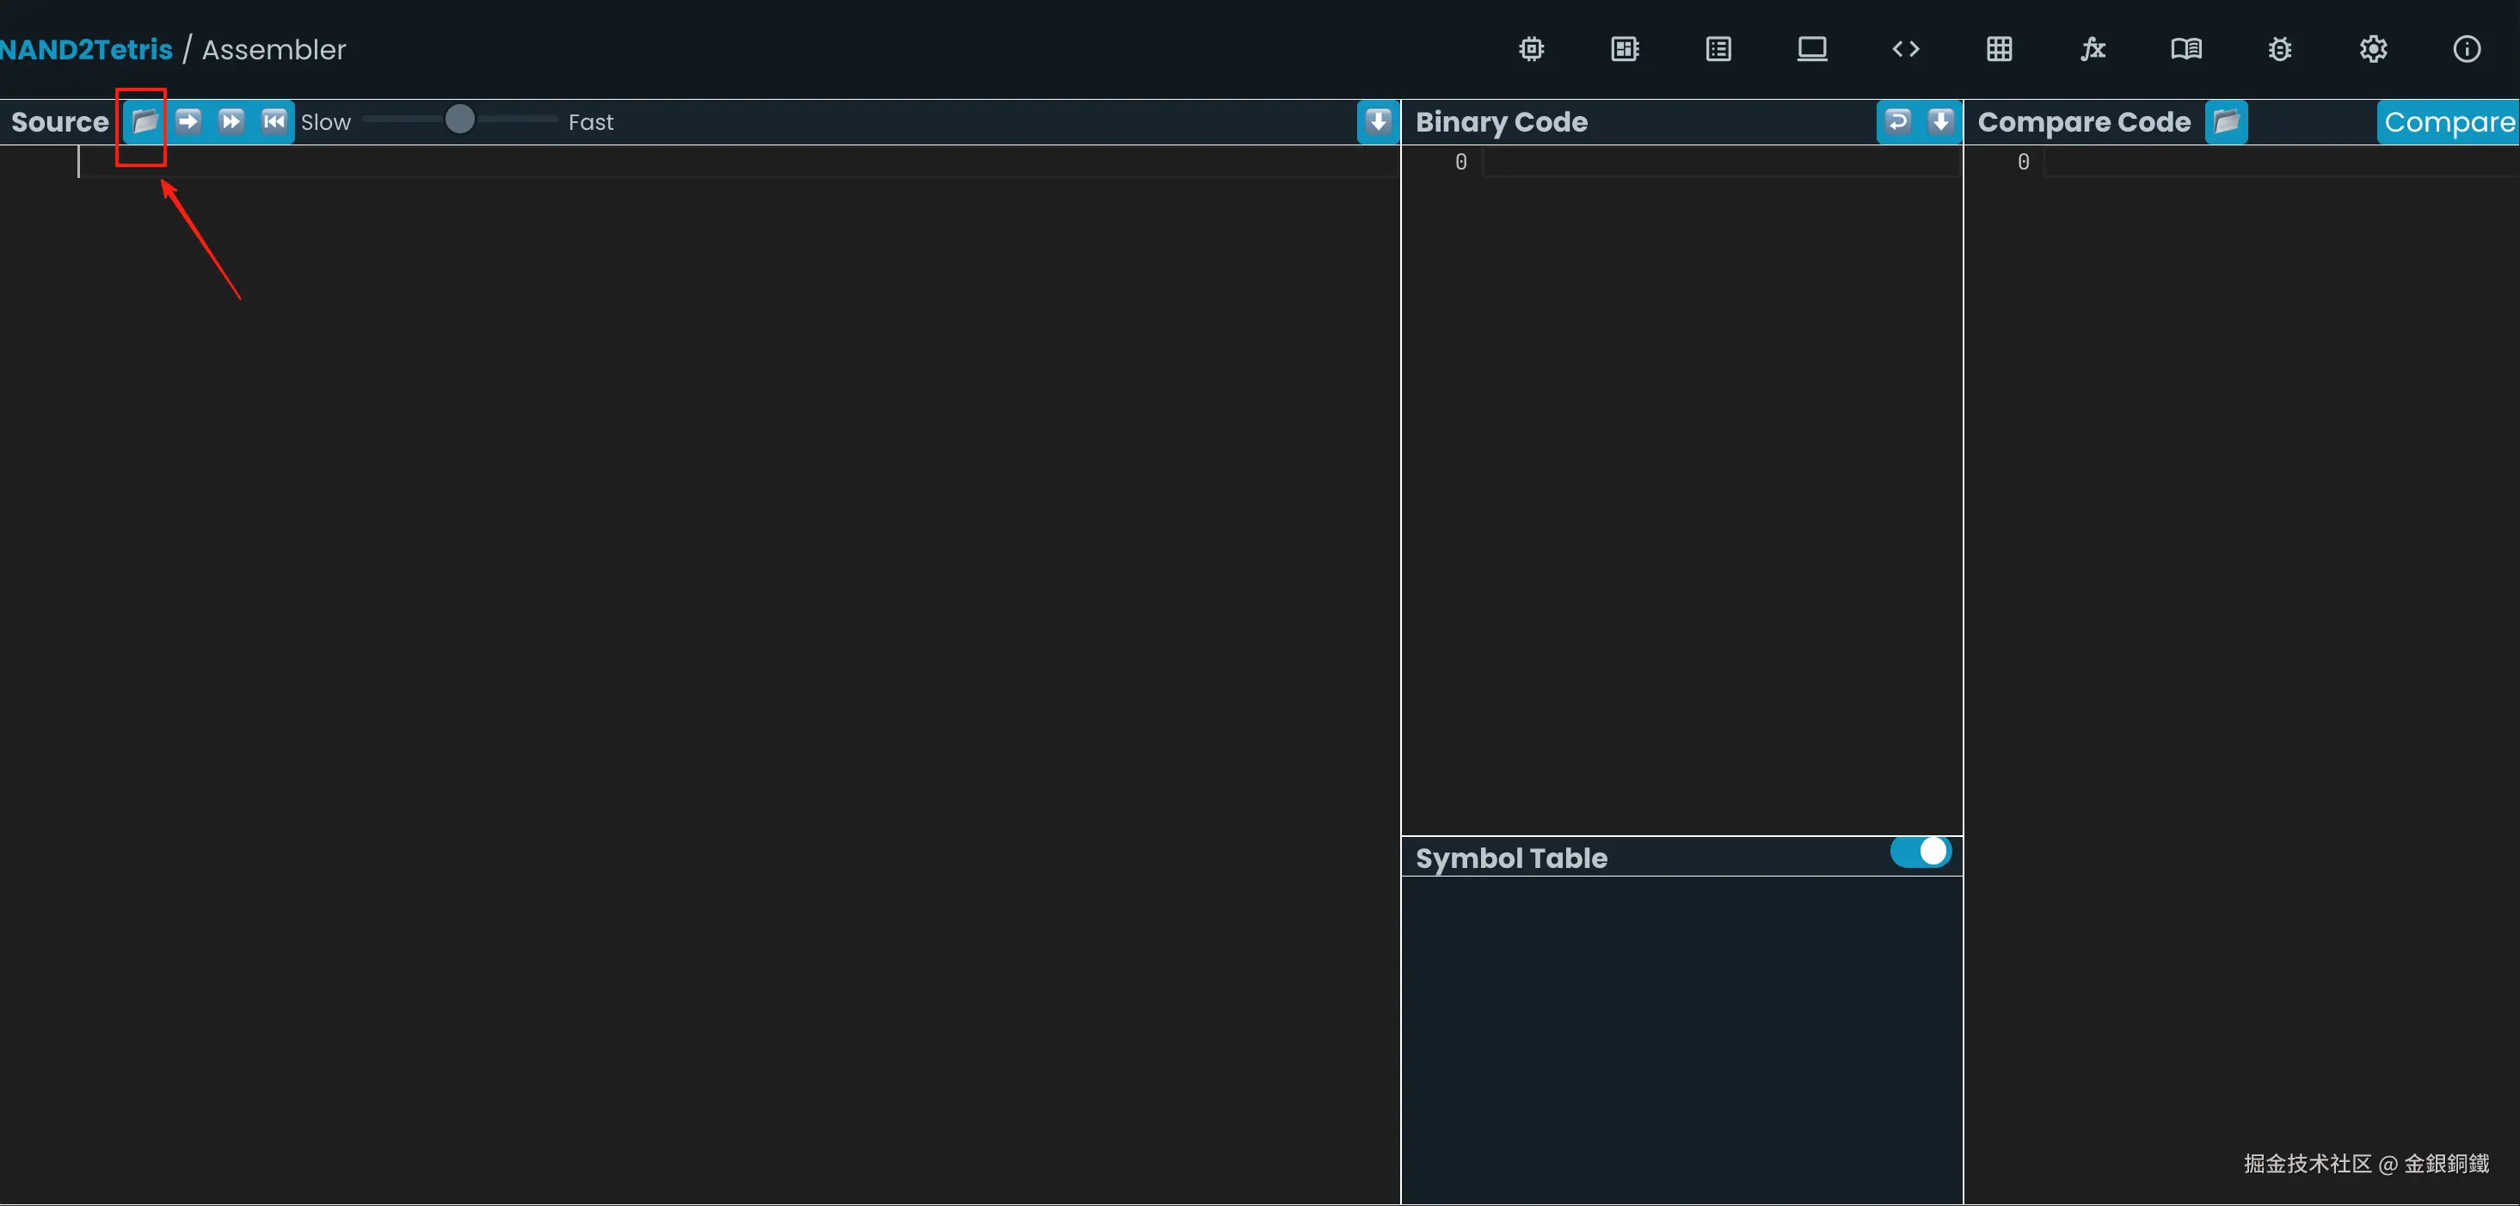2520x1206 pixels.
Task: Open the CPU Emulator icon
Action: tap(1624, 49)
